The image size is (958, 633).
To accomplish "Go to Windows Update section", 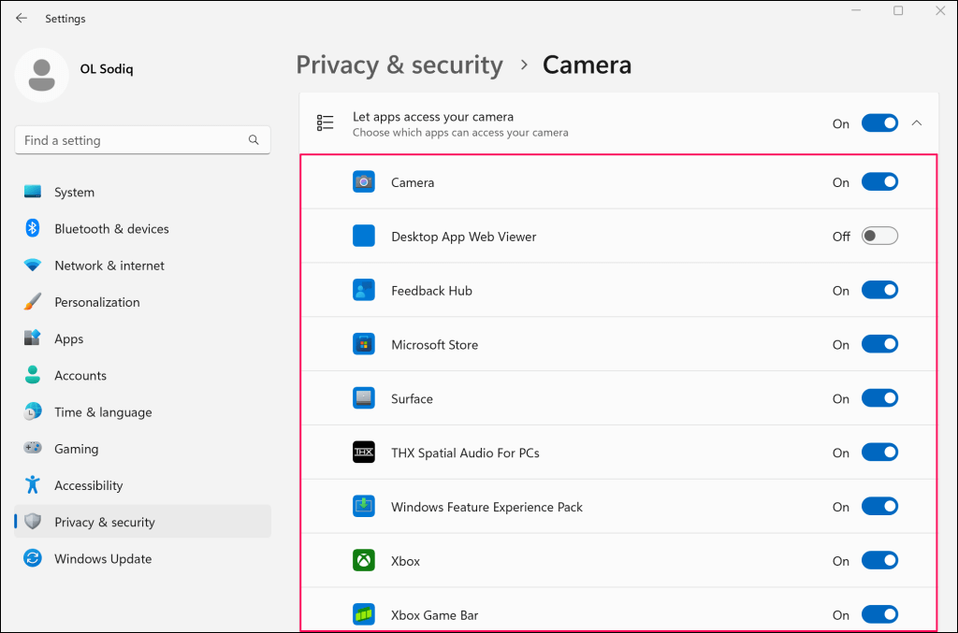I will 103,559.
